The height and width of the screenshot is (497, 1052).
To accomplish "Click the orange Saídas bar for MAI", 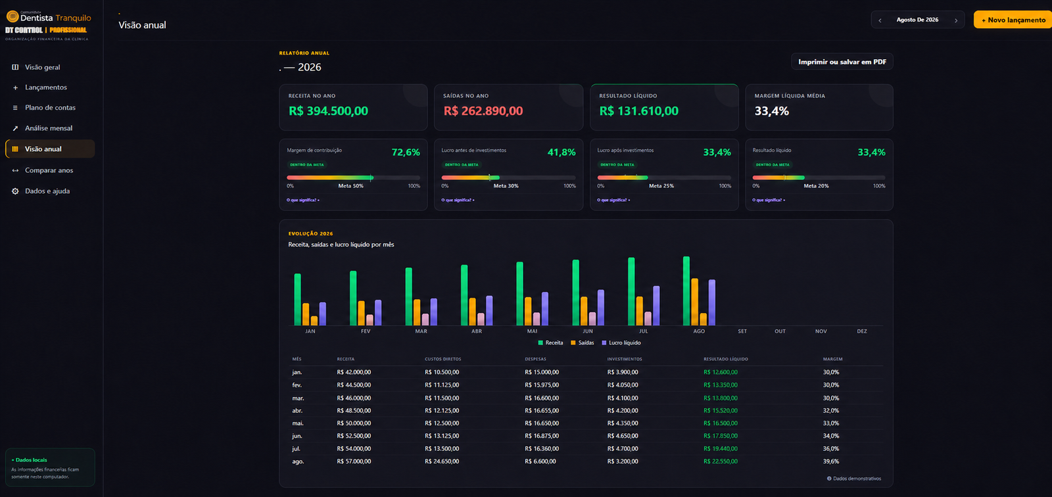I will [x=528, y=311].
